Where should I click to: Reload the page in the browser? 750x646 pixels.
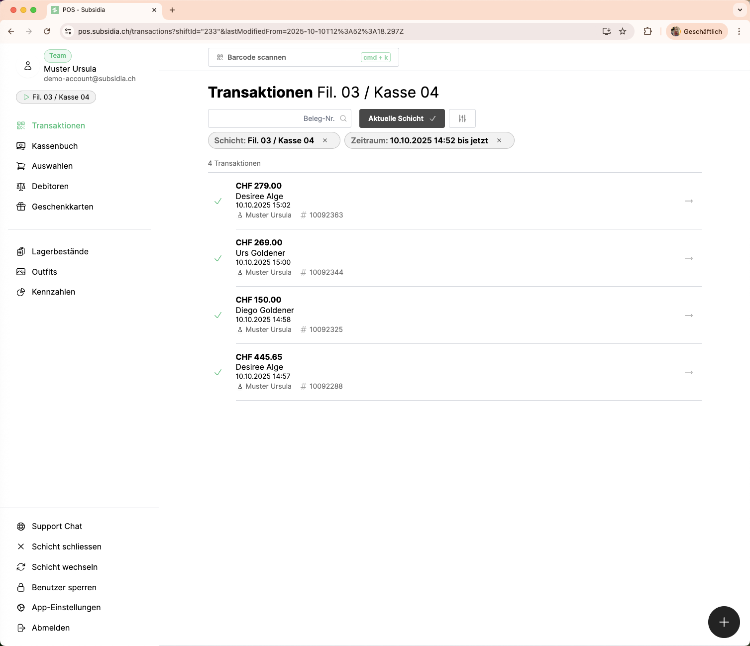pos(47,31)
